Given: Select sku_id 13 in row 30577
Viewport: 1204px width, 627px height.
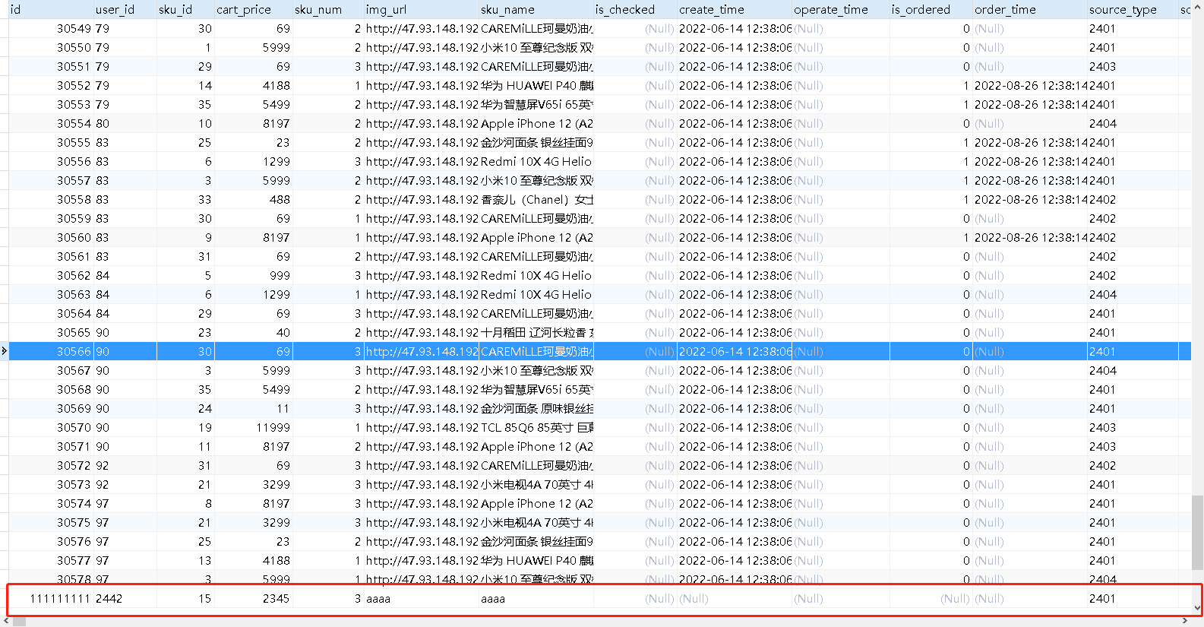Looking at the screenshot, I should [185, 560].
